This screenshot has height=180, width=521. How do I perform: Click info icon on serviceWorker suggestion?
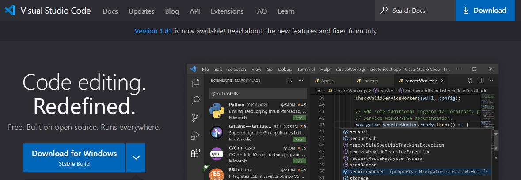[484, 171]
